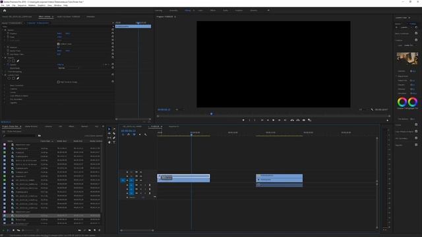This screenshot has width=422, height=237.
Task: Create 4-point polygon mask under Opacity
Action: tap(13, 61)
